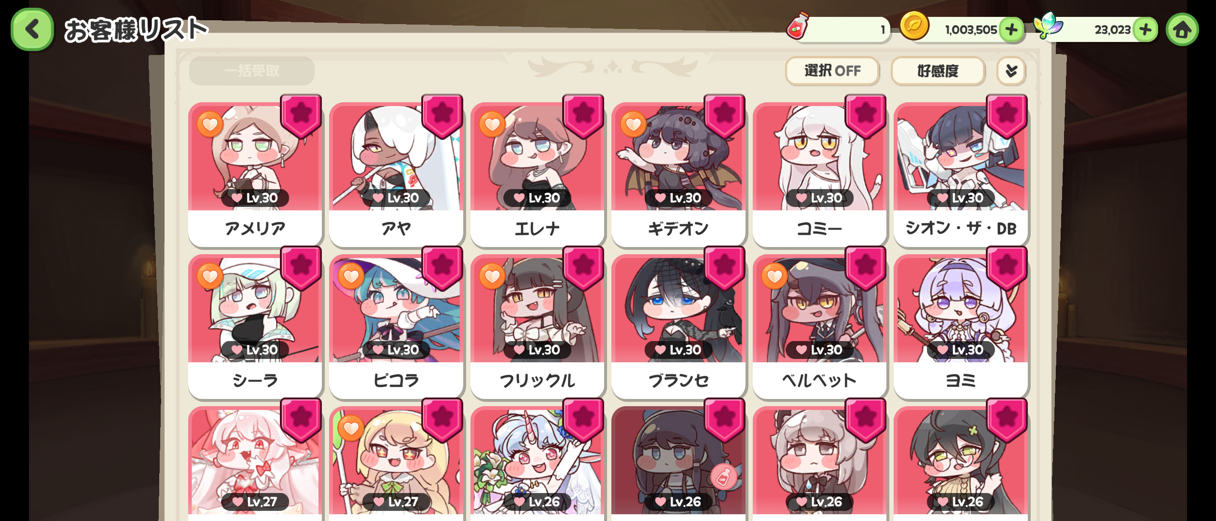The image size is (1216, 521).
Task: Go back with the green arrow button
Action: click(32, 29)
